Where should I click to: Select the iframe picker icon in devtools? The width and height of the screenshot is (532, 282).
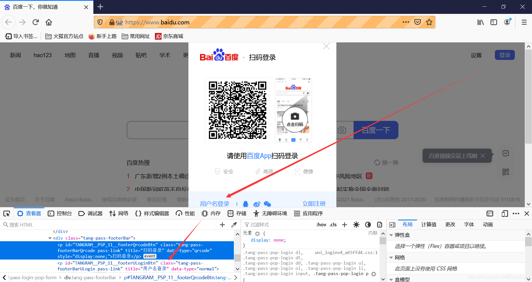(490, 214)
